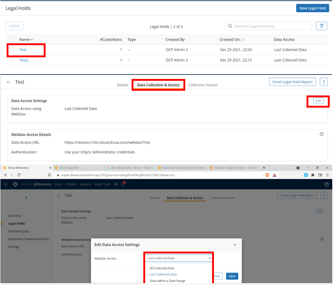The width and height of the screenshot is (333, 285).
Task: Click the Data Access URL text
Action: (107, 142)
